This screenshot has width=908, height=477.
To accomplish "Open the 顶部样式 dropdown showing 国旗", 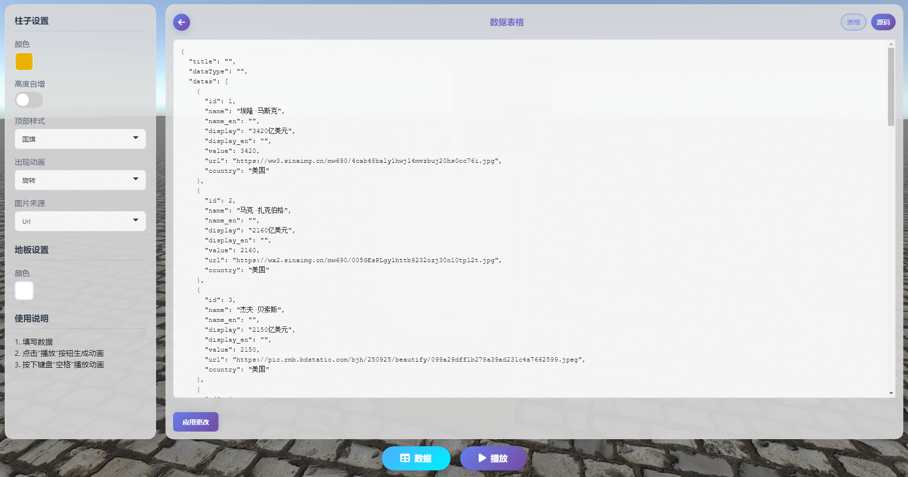I will point(80,139).
